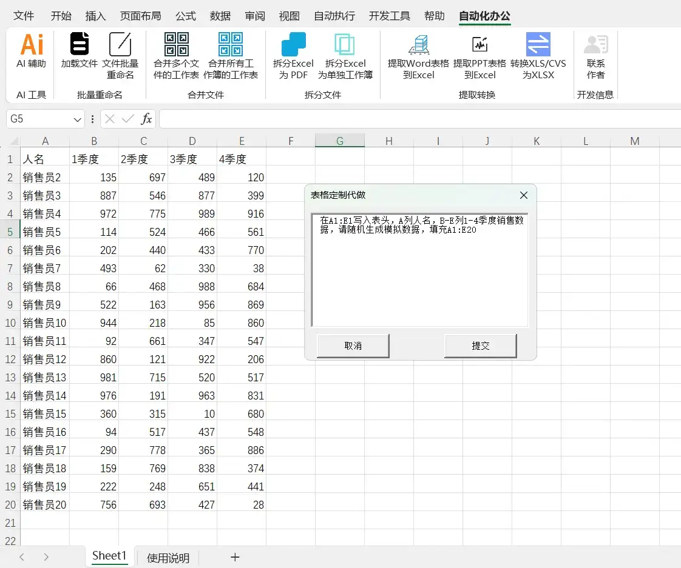
Task: Switch to the 视图 ribbon tab
Action: coord(290,16)
